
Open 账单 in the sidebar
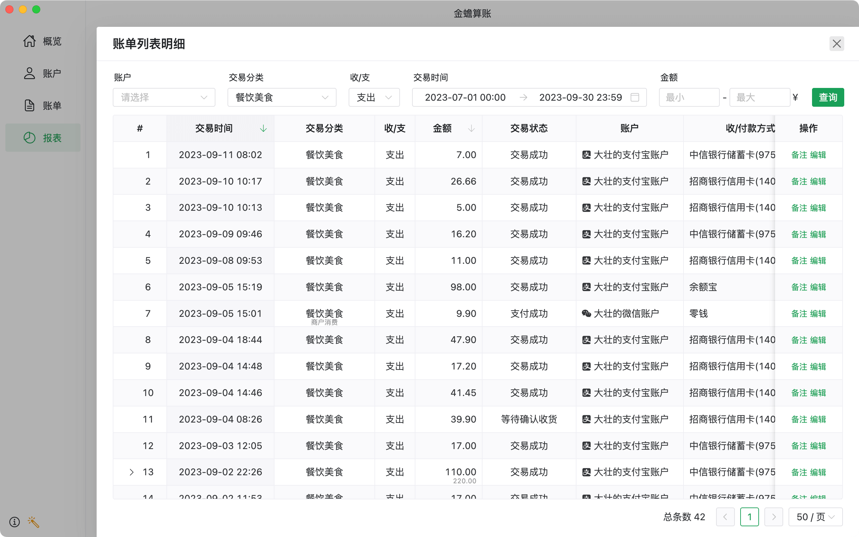point(52,105)
